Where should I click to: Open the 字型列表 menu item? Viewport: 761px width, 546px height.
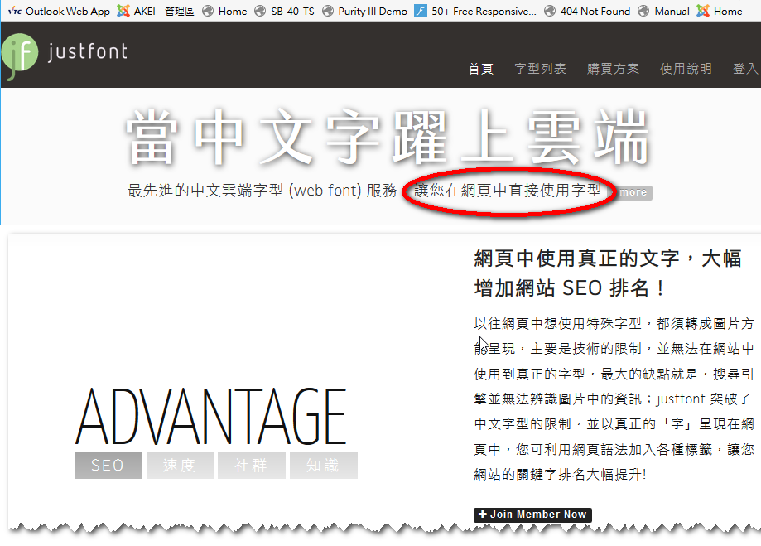pyautogui.click(x=540, y=69)
